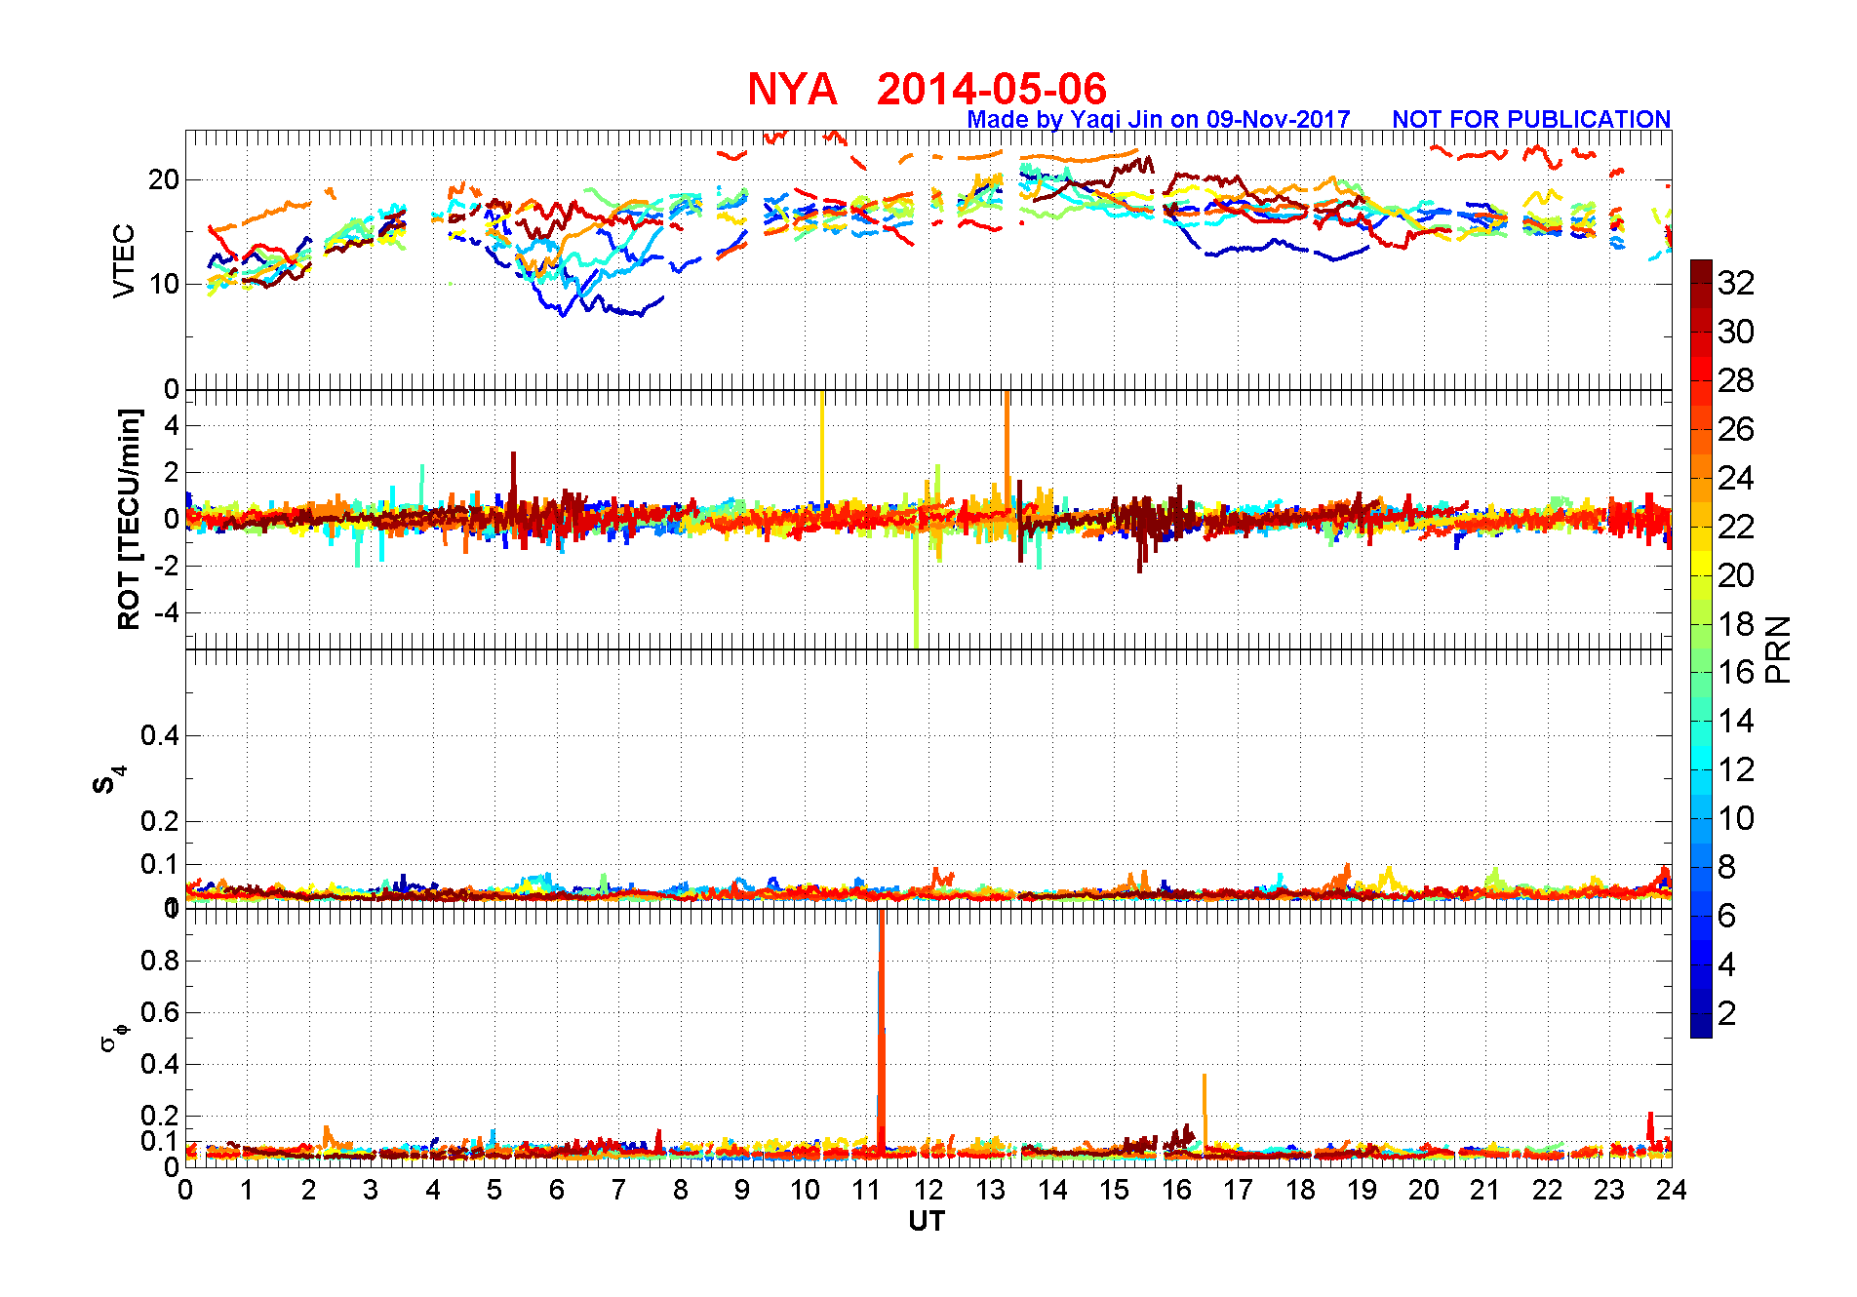Click the sigma-phi axis tick label 0.6
1857x1297 pixels.
pyautogui.click(x=160, y=1012)
